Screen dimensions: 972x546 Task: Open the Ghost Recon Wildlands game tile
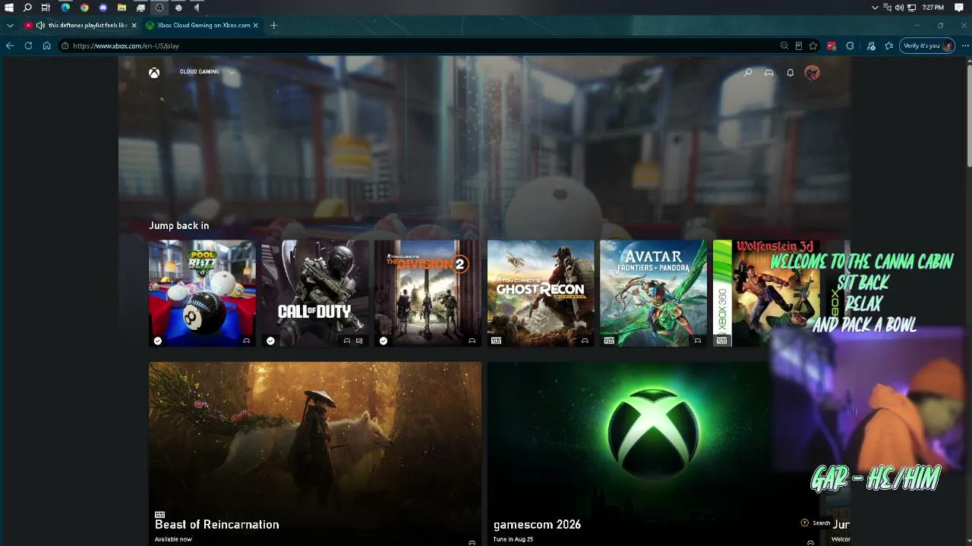click(x=541, y=293)
